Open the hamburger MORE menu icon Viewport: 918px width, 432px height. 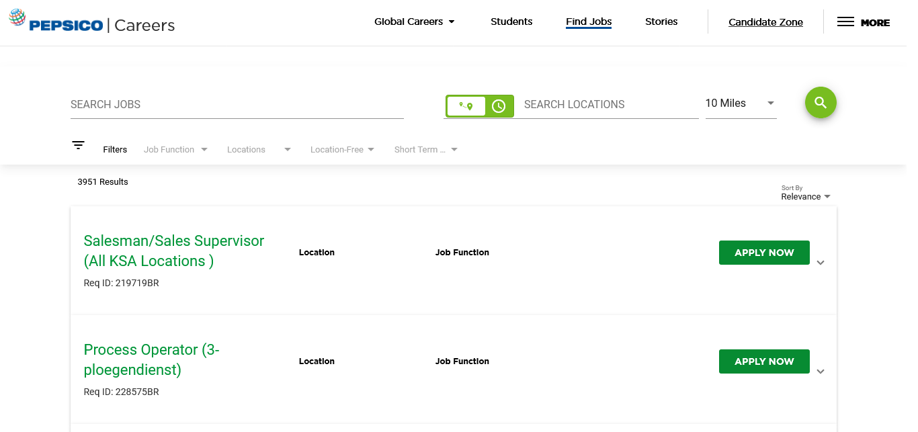845,22
